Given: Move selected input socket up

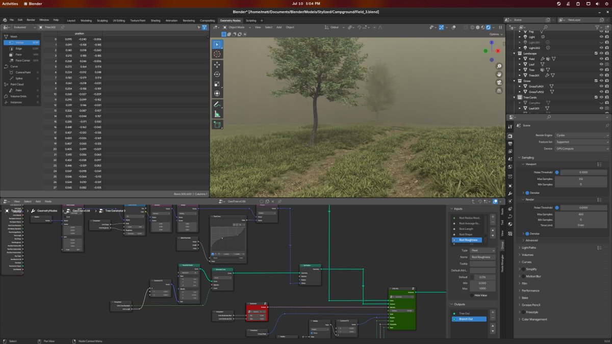Looking at the screenshot, I should [492, 230].
